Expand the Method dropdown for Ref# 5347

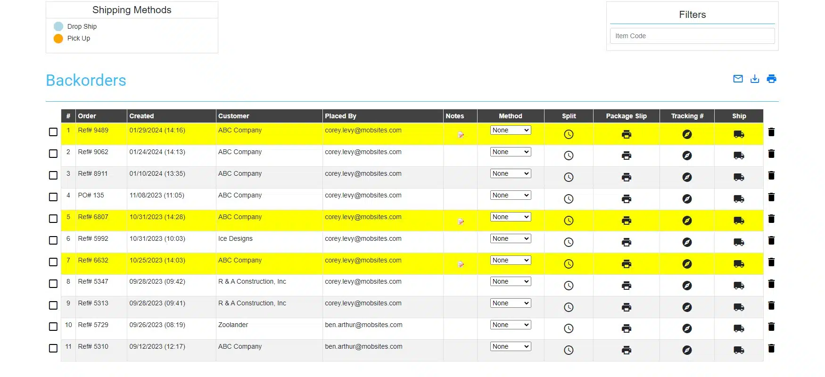511,281
